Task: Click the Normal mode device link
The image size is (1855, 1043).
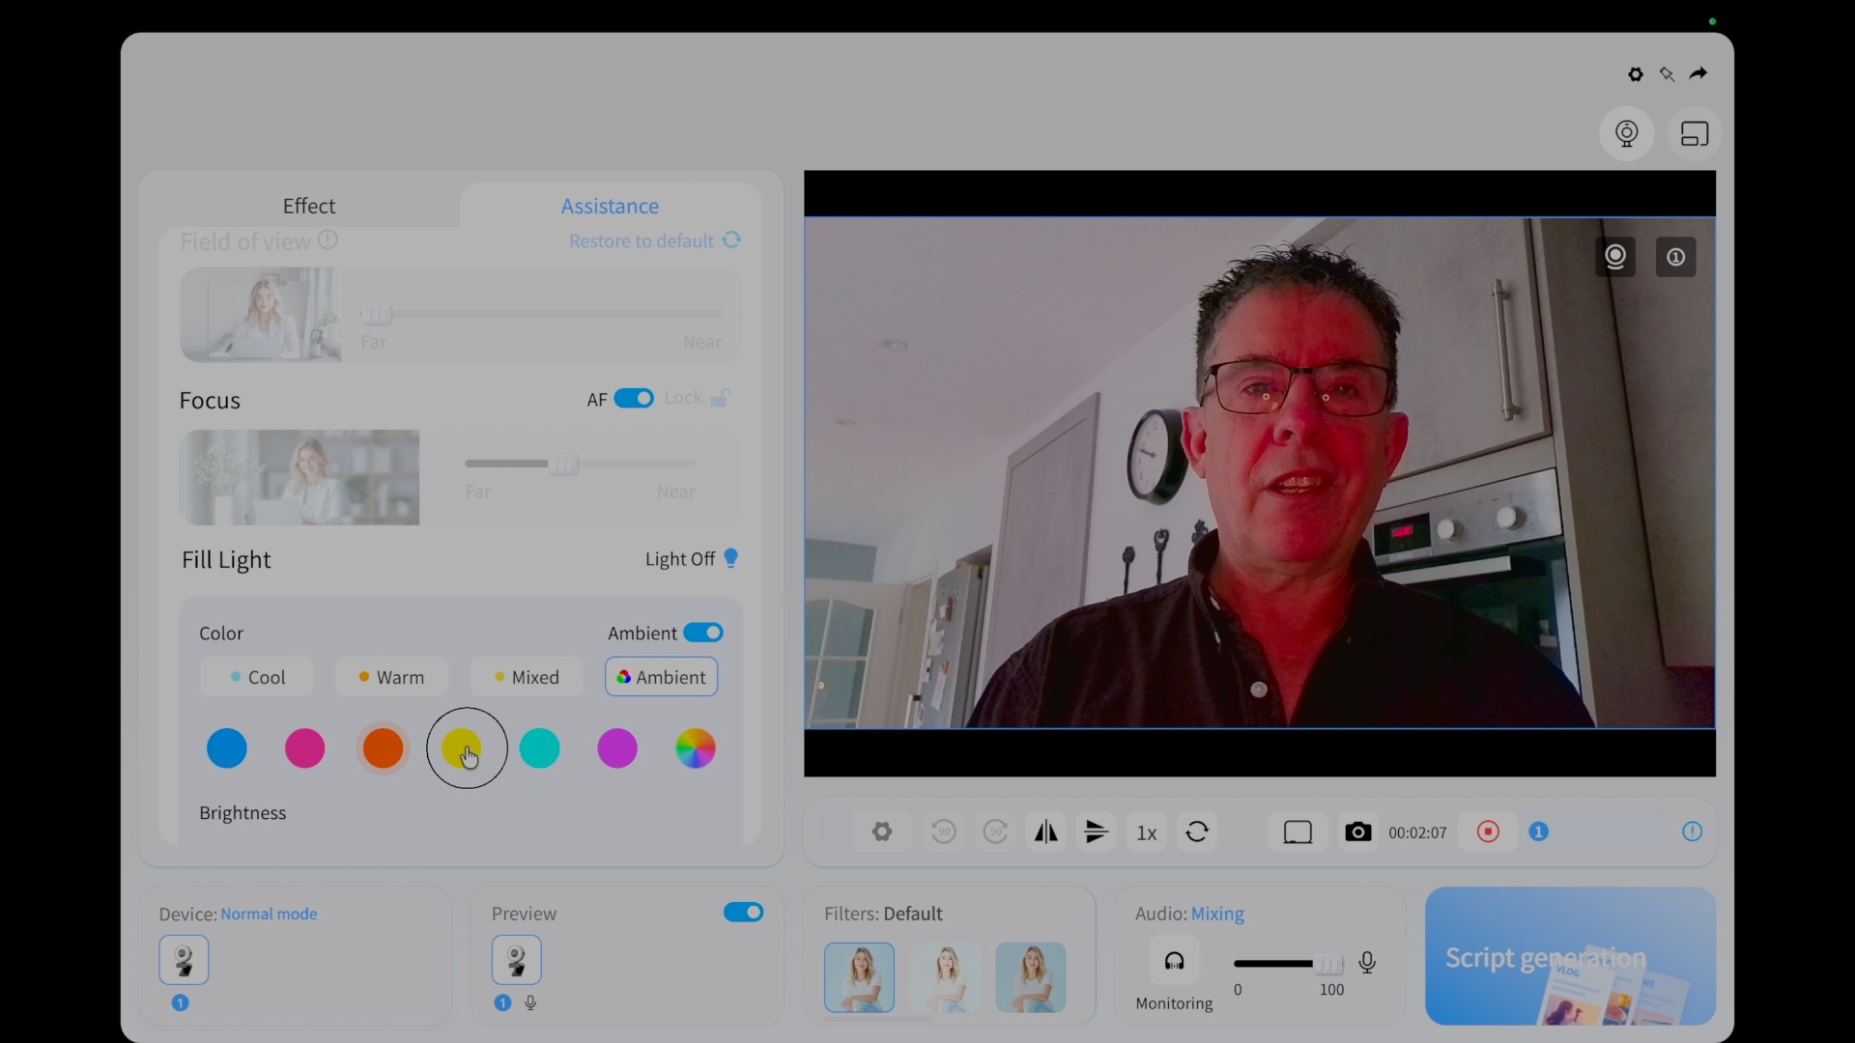Action: click(x=269, y=914)
